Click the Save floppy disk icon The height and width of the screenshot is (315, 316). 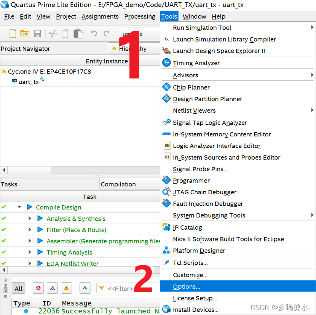tap(37, 33)
